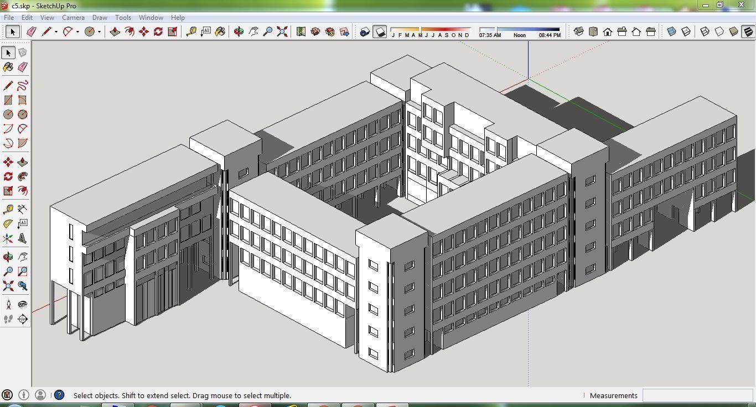Expand the Circle shapes dropdown arrow
This screenshot has width=756, height=407.
tap(99, 32)
